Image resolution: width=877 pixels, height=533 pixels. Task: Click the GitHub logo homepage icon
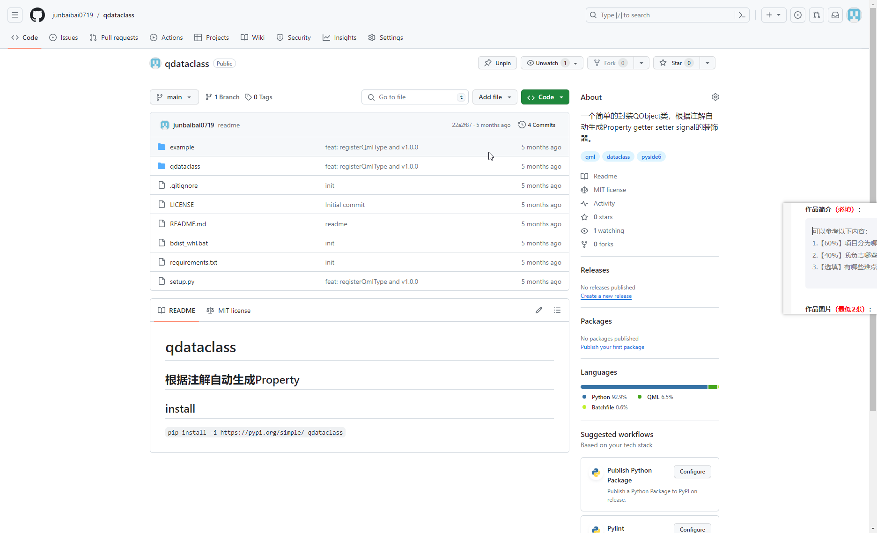(37, 15)
